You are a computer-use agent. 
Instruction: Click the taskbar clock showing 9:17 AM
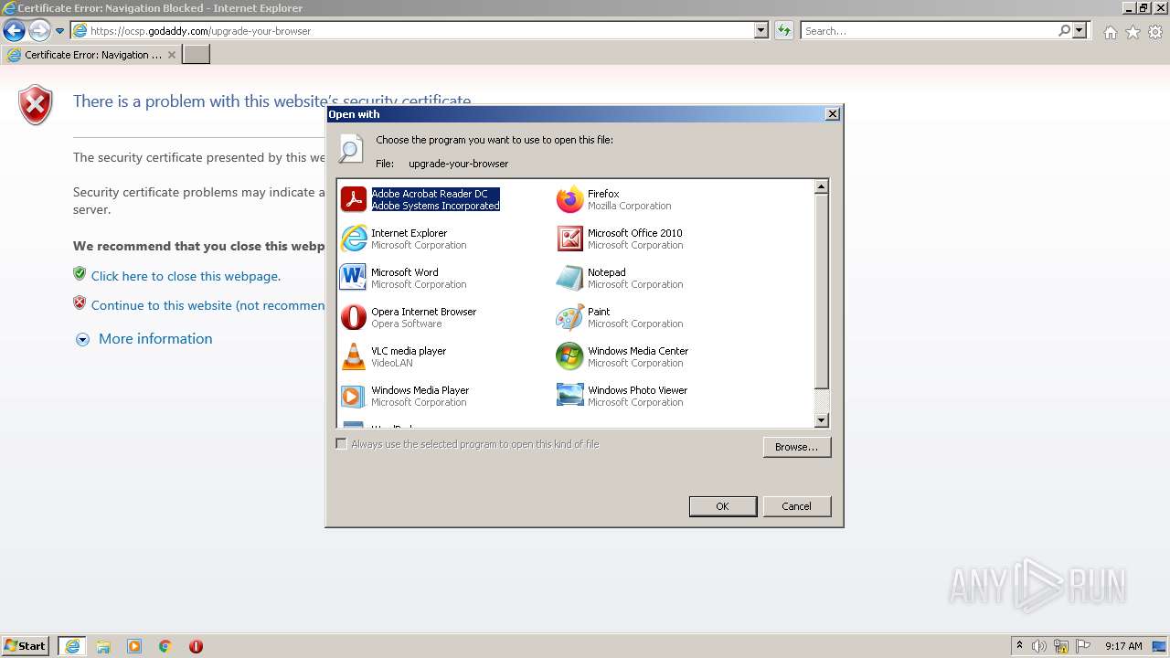point(1123,646)
